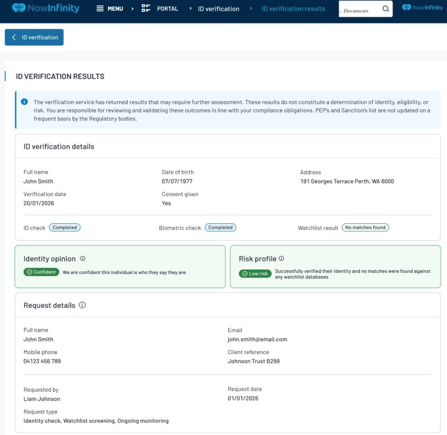This screenshot has height=435, width=447.
Task: Click the PORTAL grid icon
Action: (146, 8)
